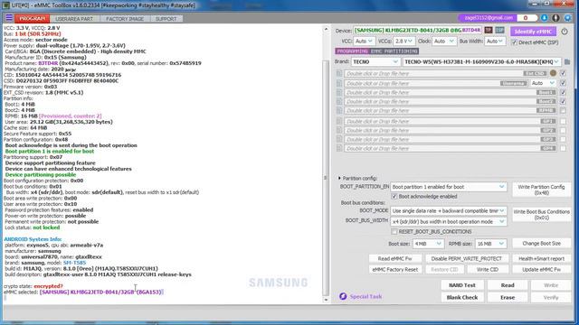Screen dimensions: 579x325
Task: Toggle Direct eMMC (ISP) checkbox
Action: (514, 42)
